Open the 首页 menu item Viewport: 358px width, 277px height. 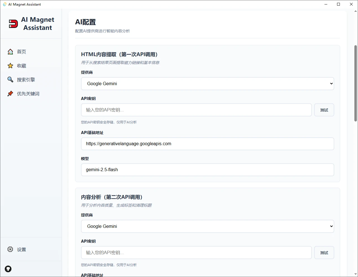click(22, 52)
